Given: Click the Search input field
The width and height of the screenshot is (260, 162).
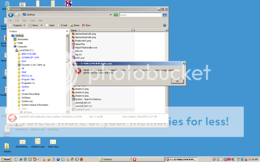Looking at the screenshot, I should [140, 15].
